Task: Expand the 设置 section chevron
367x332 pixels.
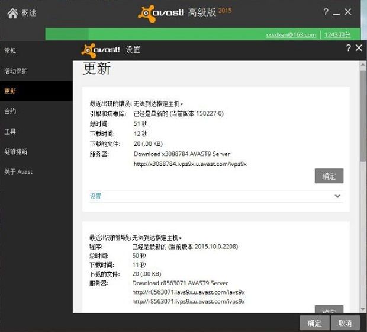Action: [337, 196]
